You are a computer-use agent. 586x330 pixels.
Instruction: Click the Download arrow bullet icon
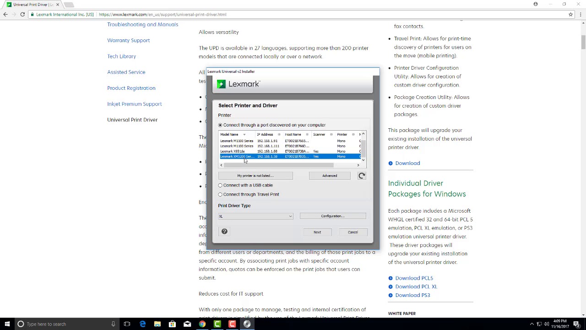coord(391,163)
